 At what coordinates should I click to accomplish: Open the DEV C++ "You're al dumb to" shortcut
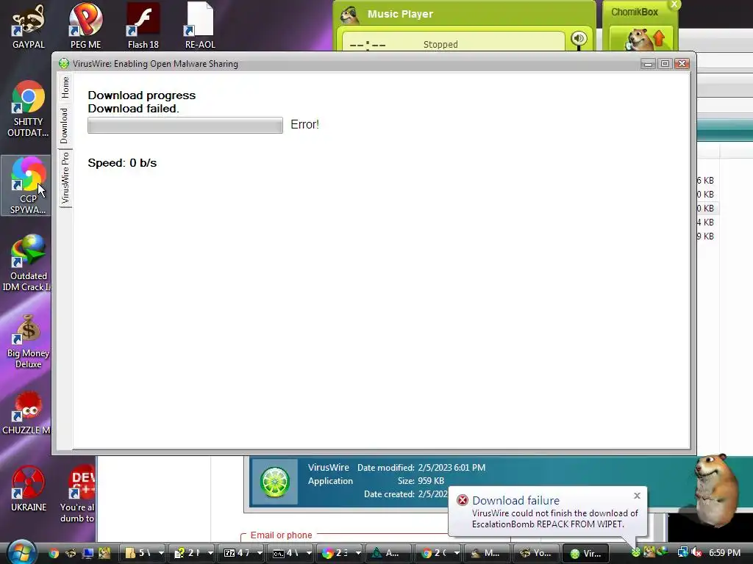[x=77, y=493]
